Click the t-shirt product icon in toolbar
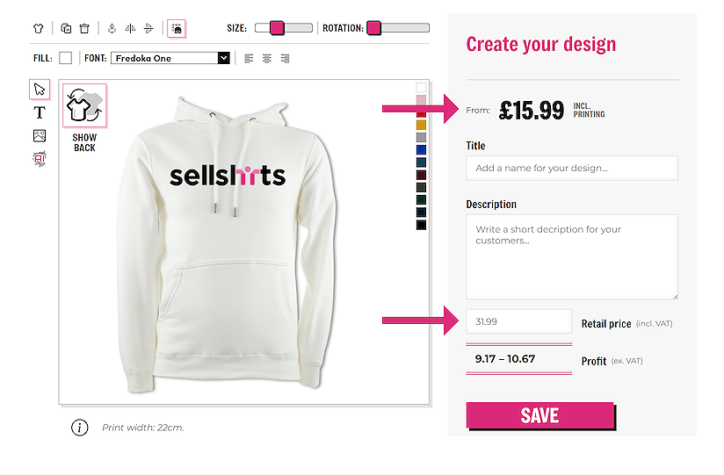The width and height of the screenshot is (724, 475). click(x=38, y=28)
